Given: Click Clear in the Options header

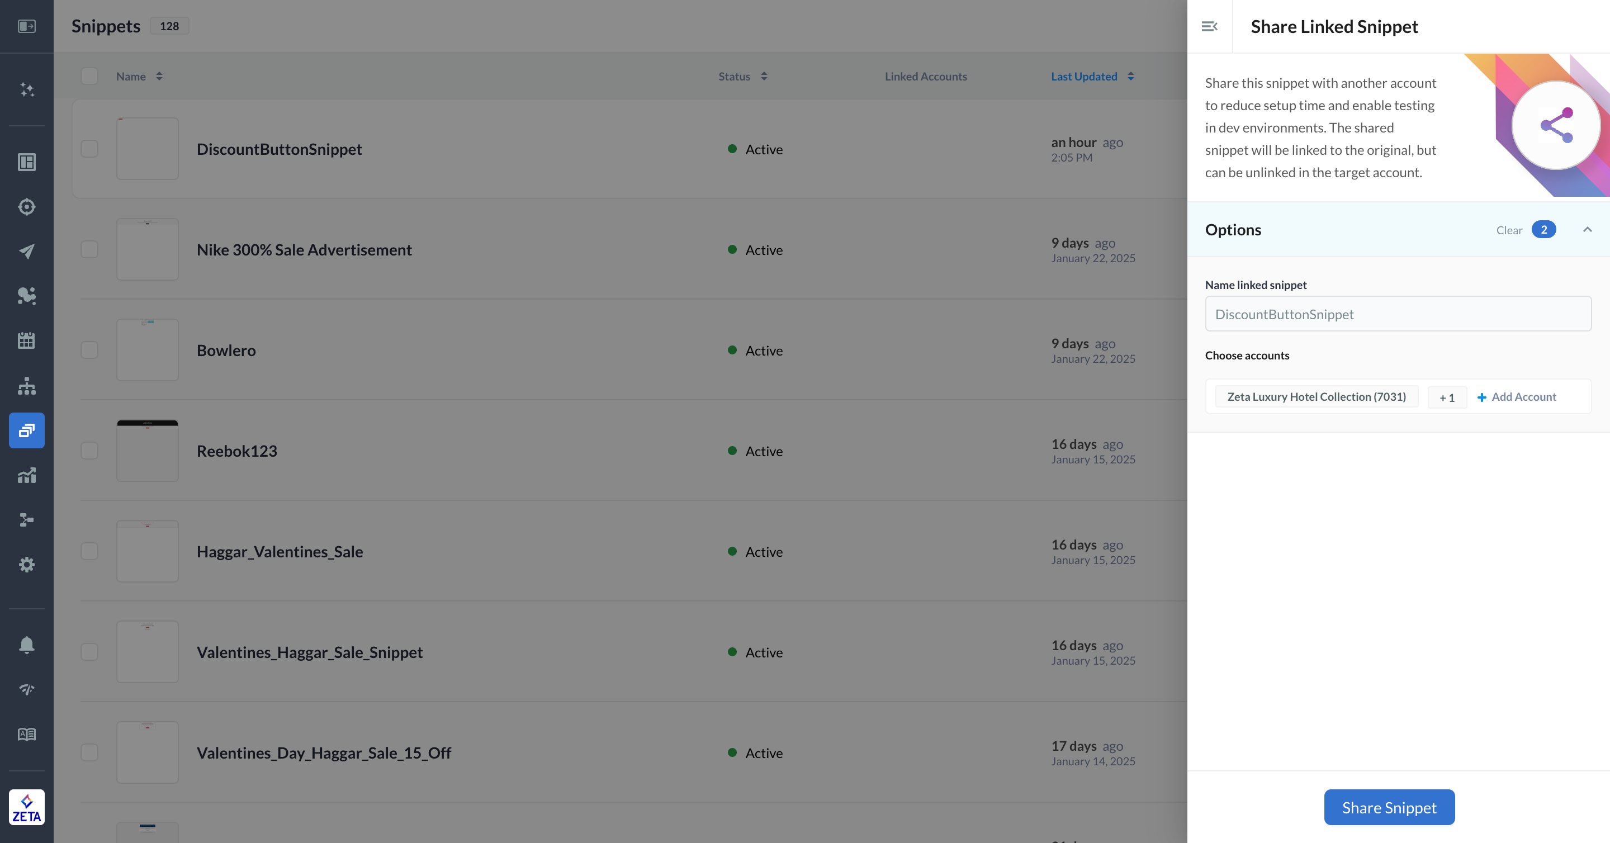Looking at the screenshot, I should (1509, 230).
